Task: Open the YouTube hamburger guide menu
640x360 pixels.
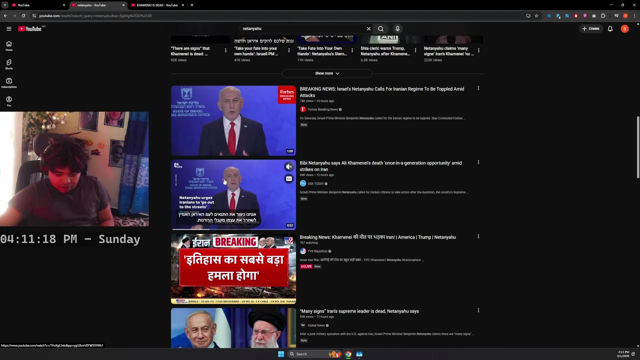Action: pos(8,29)
